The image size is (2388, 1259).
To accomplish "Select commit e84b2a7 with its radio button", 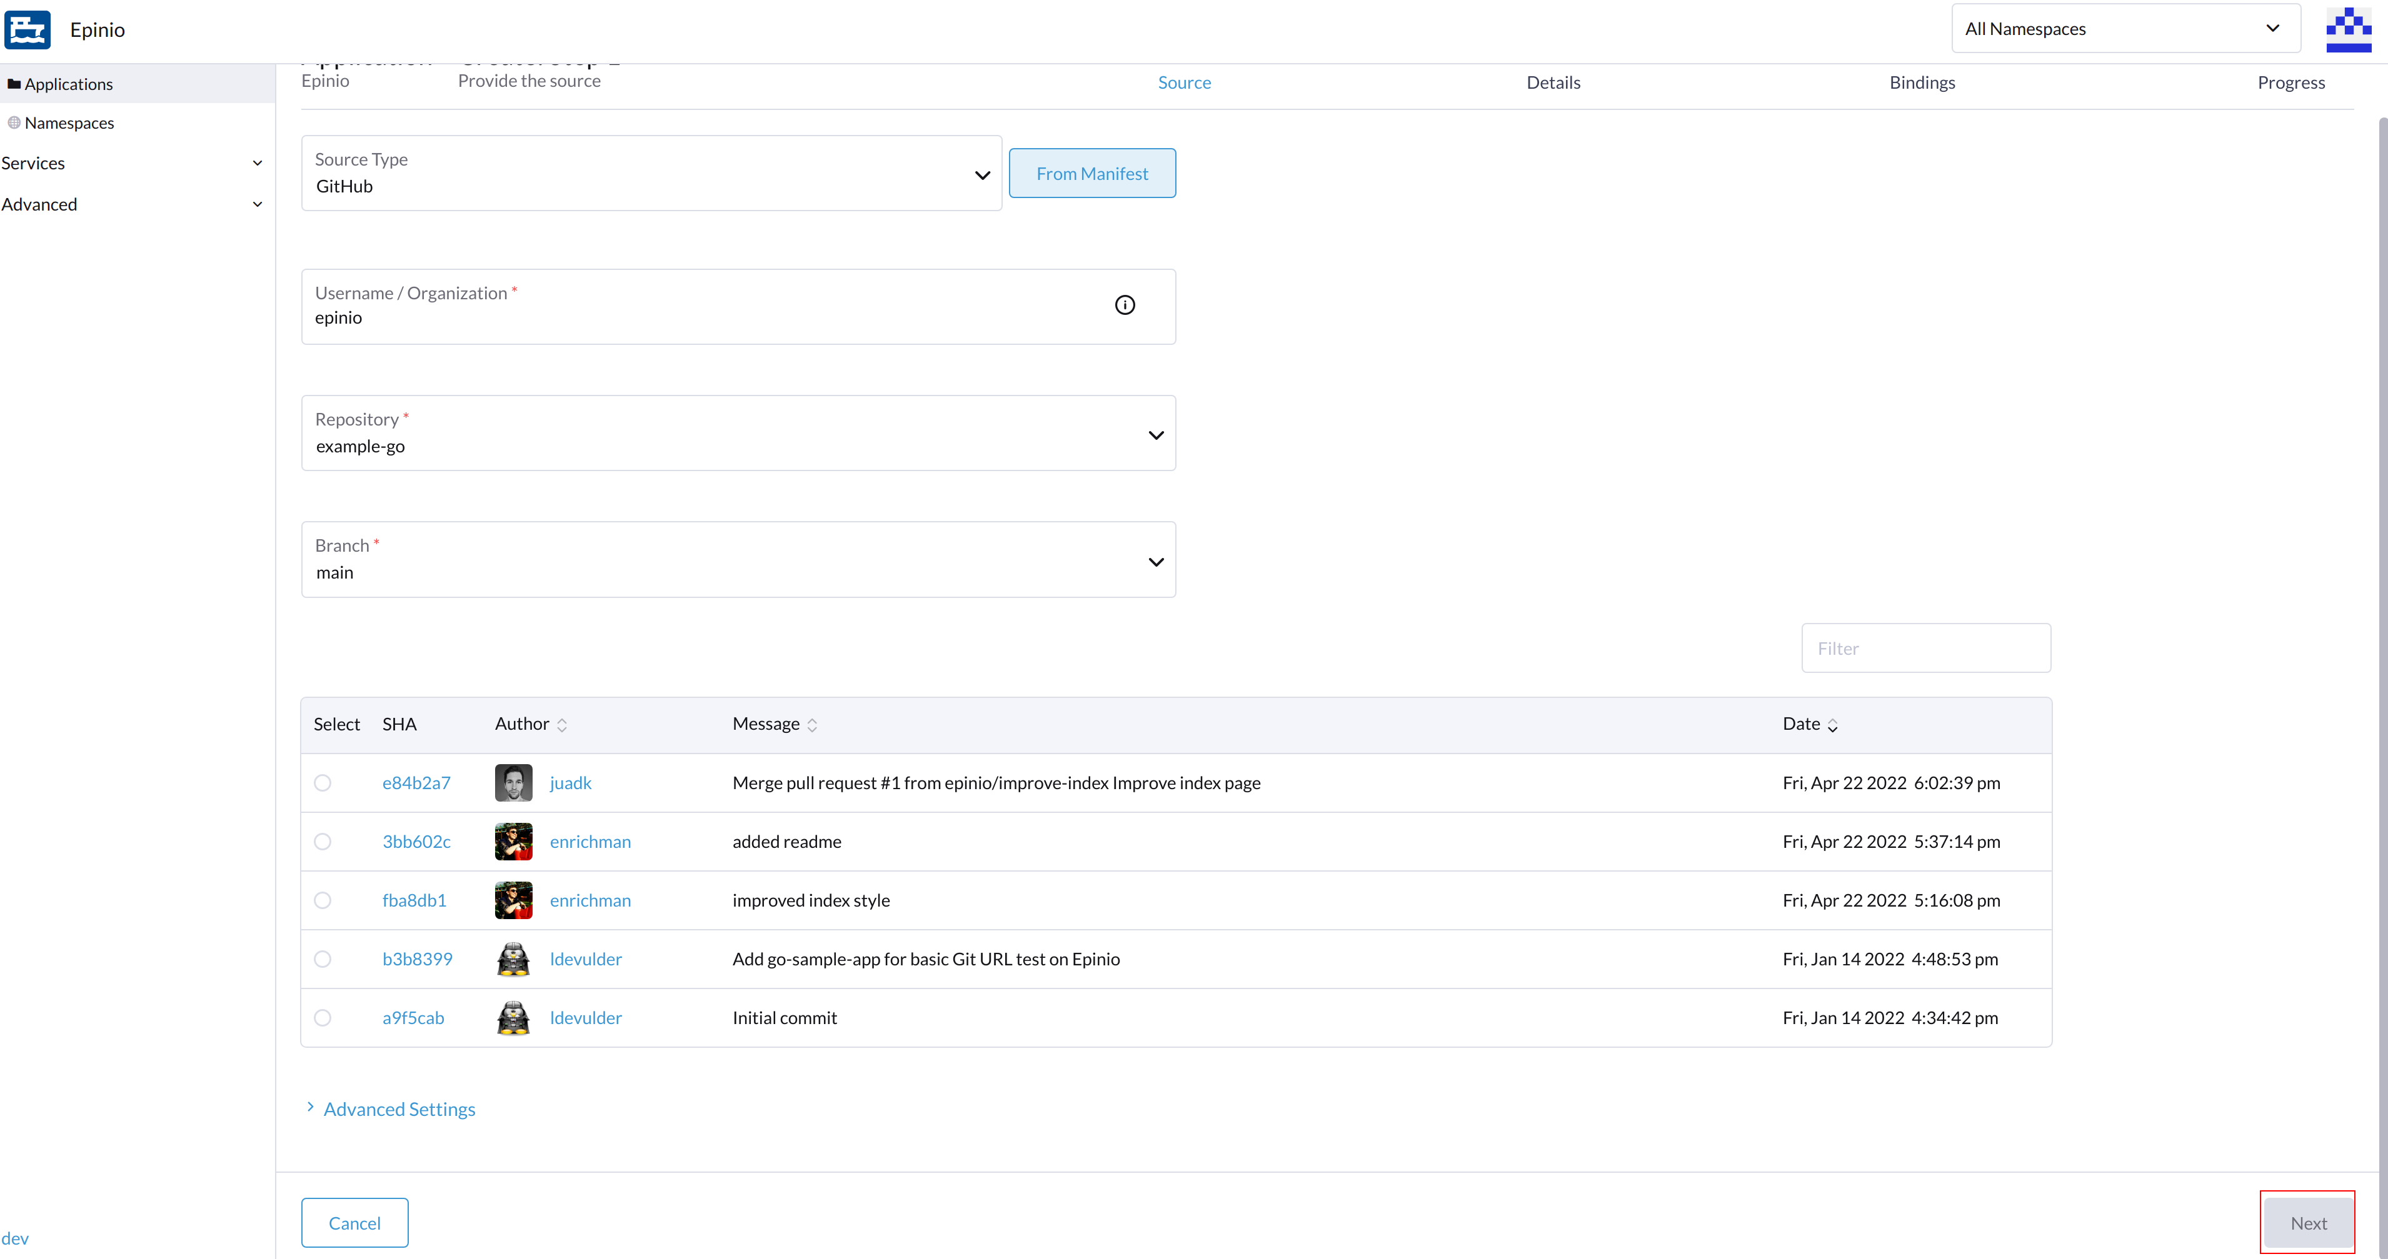I will coord(323,783).
